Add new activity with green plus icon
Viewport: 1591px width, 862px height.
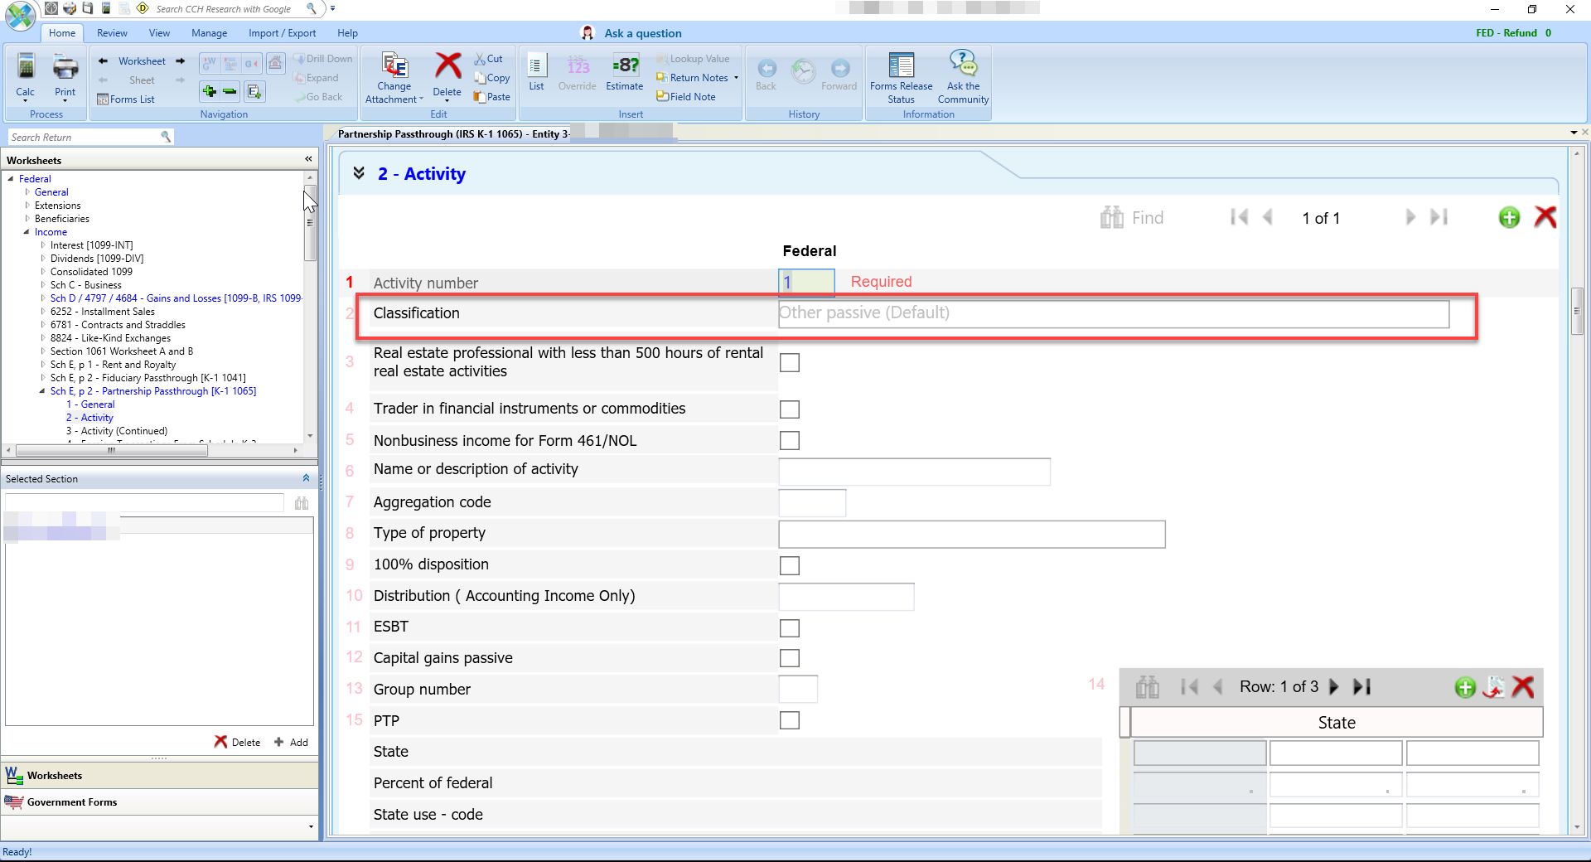(x=1509, y=218)
